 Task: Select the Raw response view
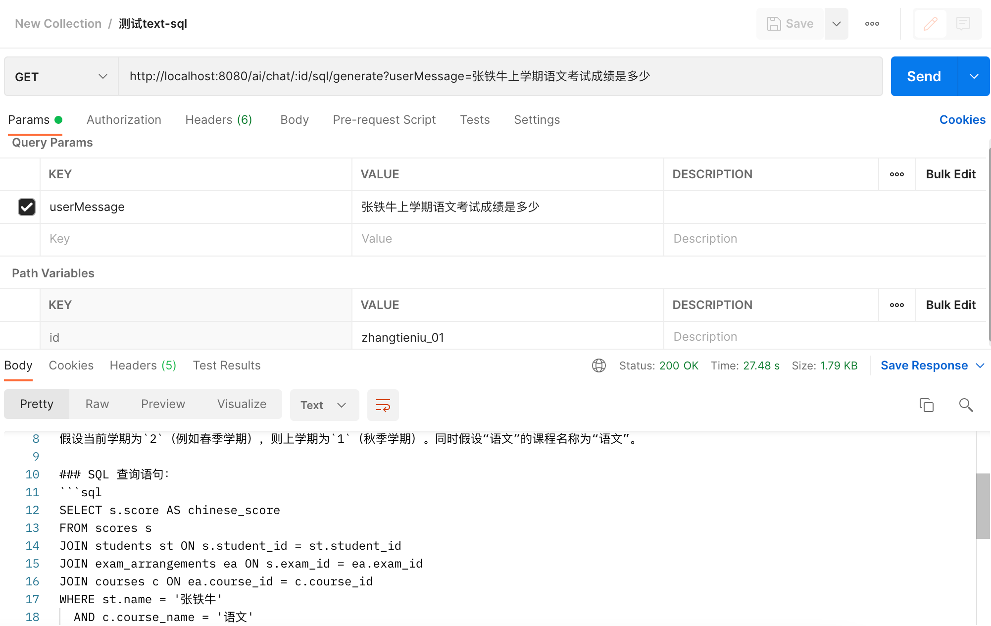(x=97, y=404)
